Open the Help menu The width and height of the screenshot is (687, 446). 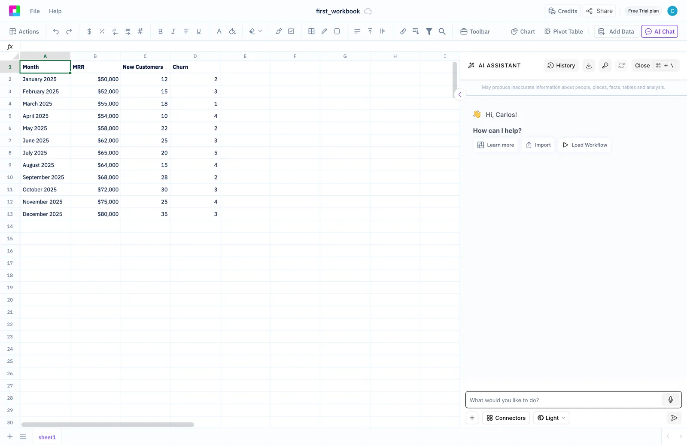[55, 11]
